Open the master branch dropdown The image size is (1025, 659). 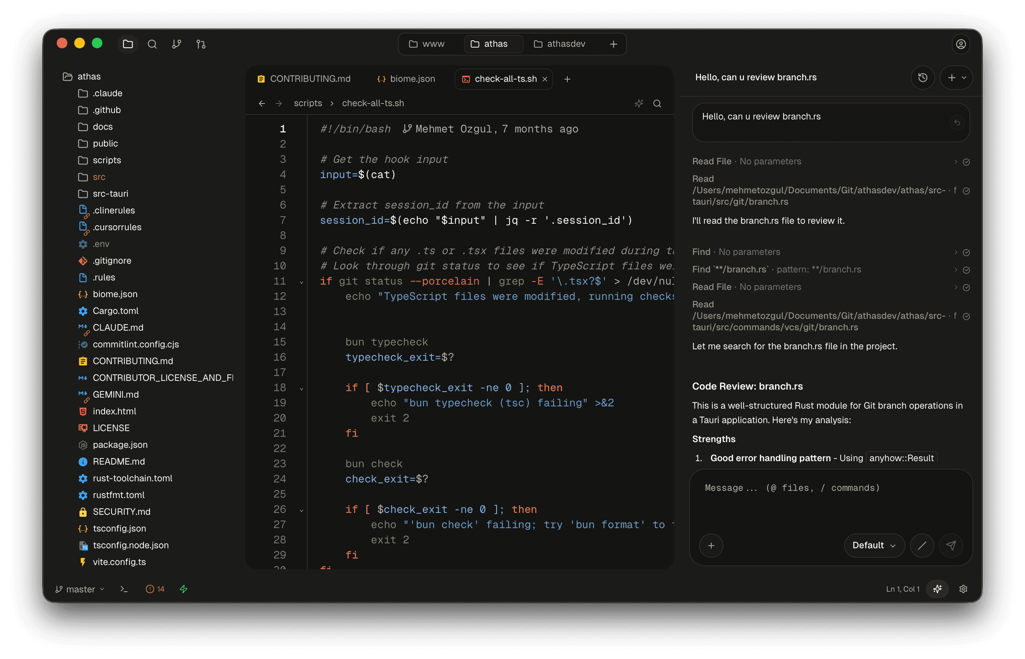[80, 589]
